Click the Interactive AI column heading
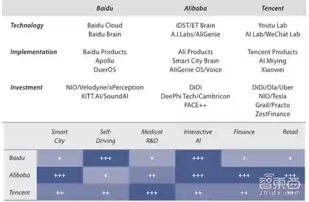 (198, 136)
